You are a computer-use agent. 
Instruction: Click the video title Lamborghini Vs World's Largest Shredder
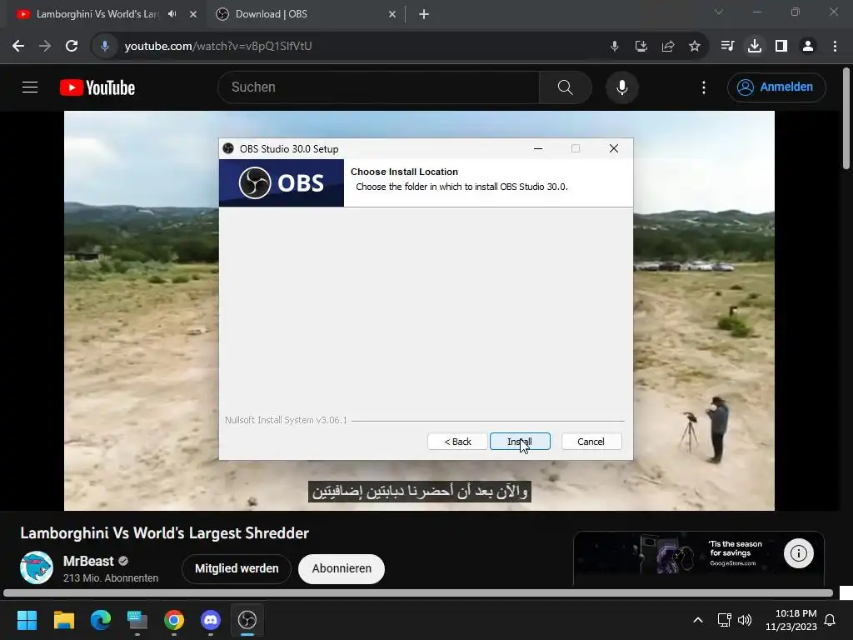click(164, 532)
